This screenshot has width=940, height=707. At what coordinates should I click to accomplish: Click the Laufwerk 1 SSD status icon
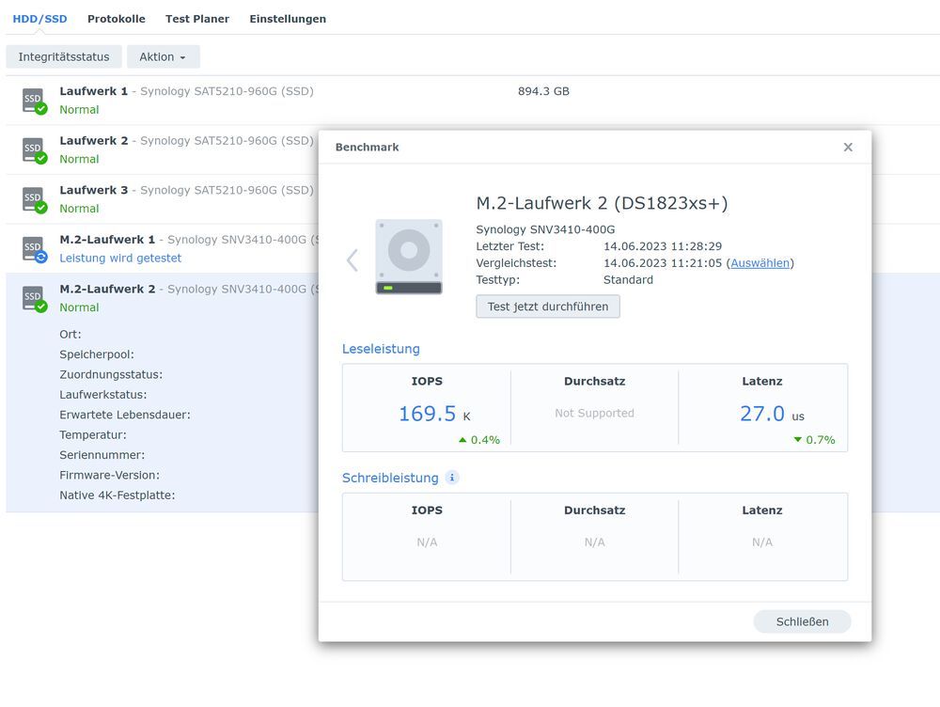pos(35,101)
